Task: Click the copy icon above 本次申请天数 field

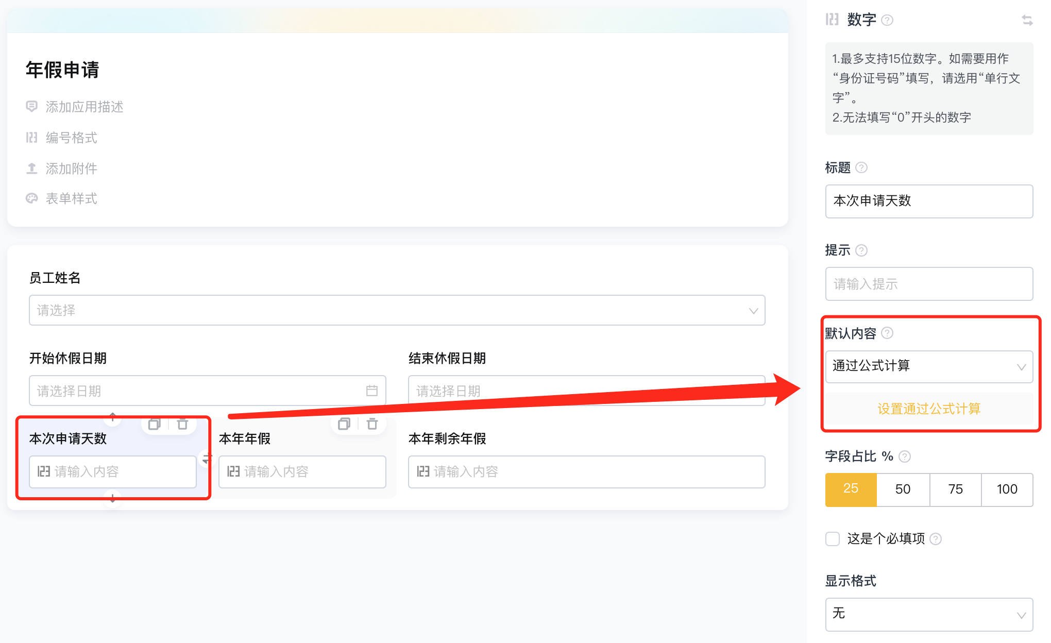Action: (154, 425)
